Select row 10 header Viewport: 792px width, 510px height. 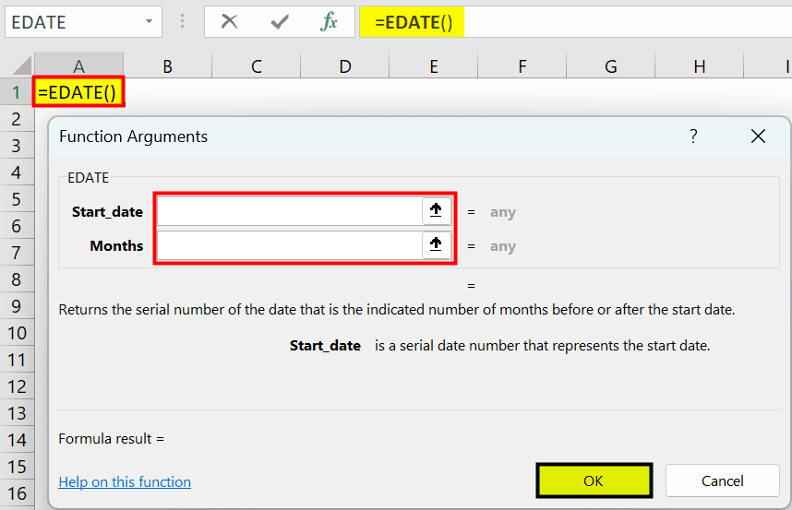click(17, 333)
